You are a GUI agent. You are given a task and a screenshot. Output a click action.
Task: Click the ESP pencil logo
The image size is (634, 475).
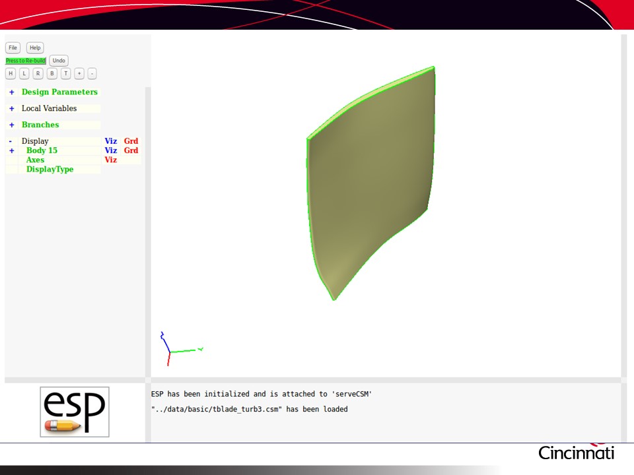click(75, 412)
